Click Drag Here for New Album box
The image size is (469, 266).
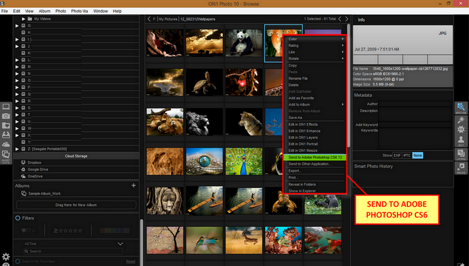pyautogui.click(x=76, y=205)
